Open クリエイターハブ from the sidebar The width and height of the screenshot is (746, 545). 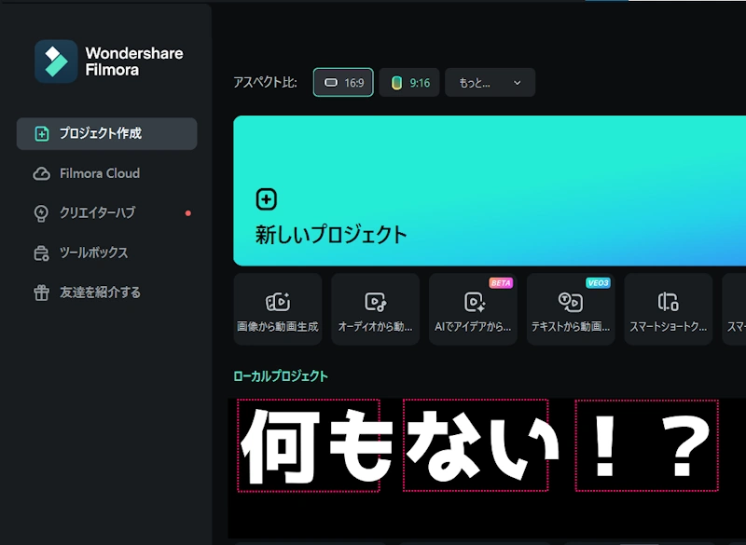tap(99, 212)
